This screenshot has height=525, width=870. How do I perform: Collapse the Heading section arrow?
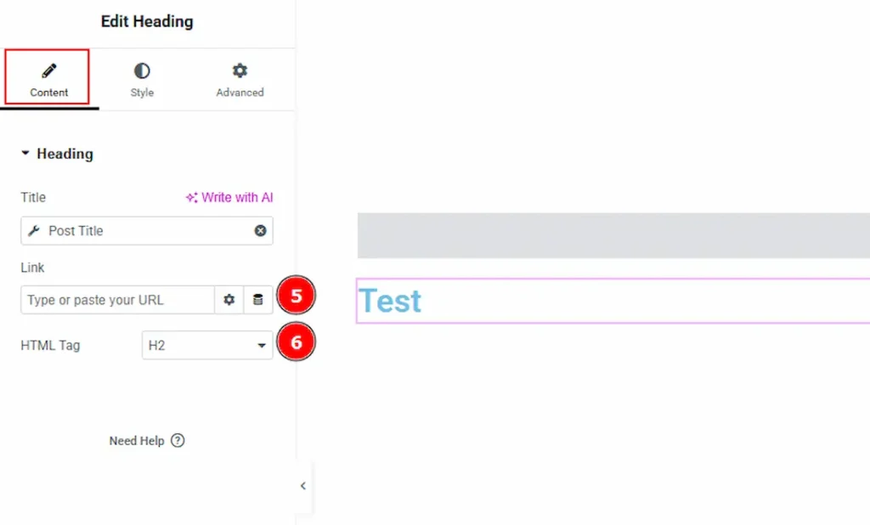pos(25,154)
